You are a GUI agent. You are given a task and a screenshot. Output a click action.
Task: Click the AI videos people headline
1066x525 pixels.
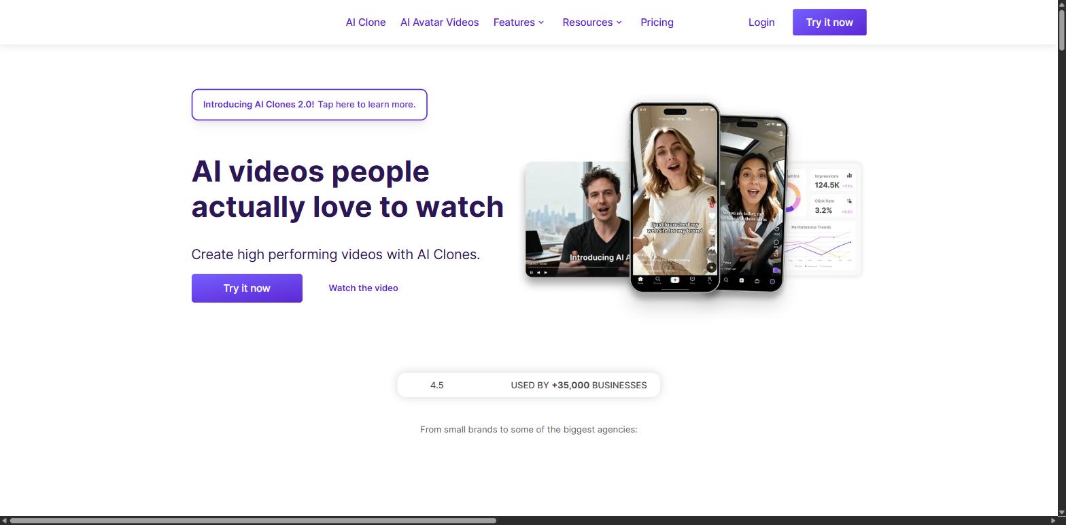[x=347, y=189]
